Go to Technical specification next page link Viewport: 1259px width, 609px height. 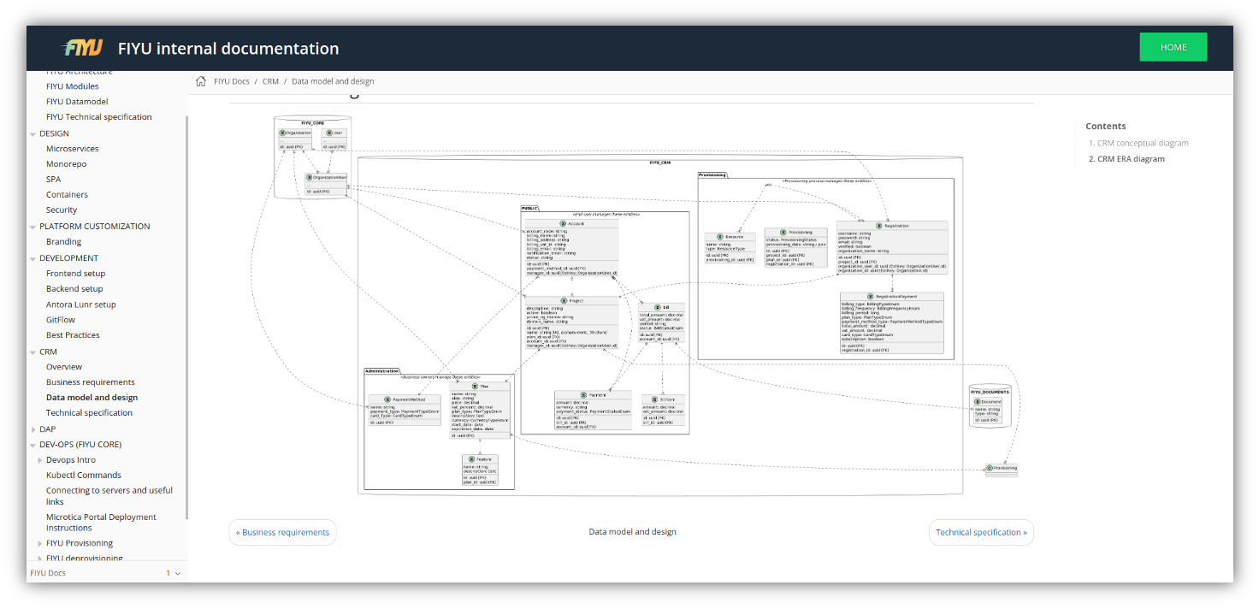coord(981,532)
